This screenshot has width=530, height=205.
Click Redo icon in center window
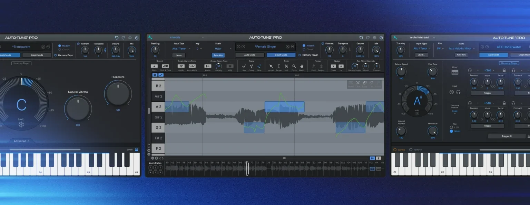(x=367, y=38)
